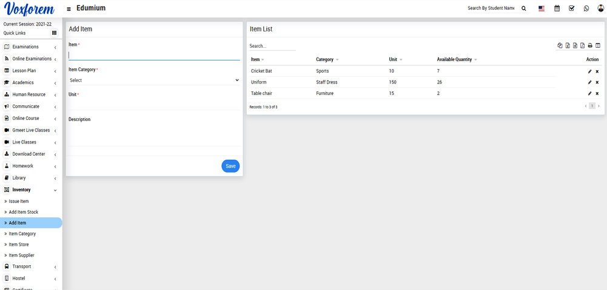Open Item Supplier in sidebar
Image resolution: width=607 pixels, height=290 pixels.
click(x=21, y=255)
